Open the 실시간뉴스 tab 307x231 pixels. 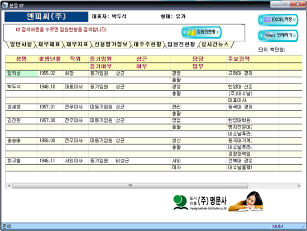[215, 45]
